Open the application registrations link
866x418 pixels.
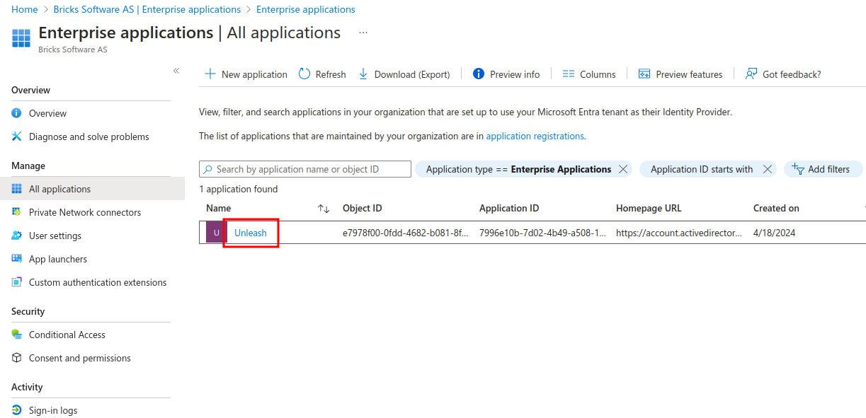tap(534, 136)
